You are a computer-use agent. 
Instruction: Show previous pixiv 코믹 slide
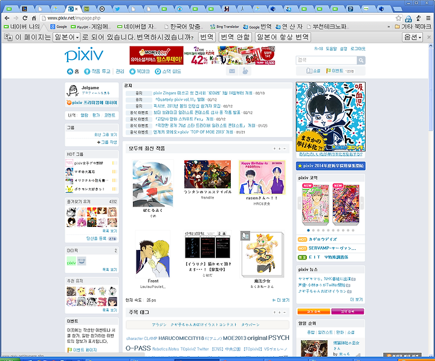(x=300, y=203)
